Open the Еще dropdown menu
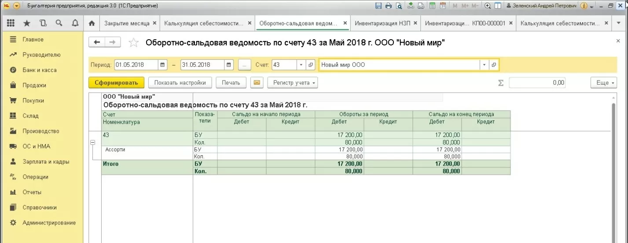 coord(604,82)
